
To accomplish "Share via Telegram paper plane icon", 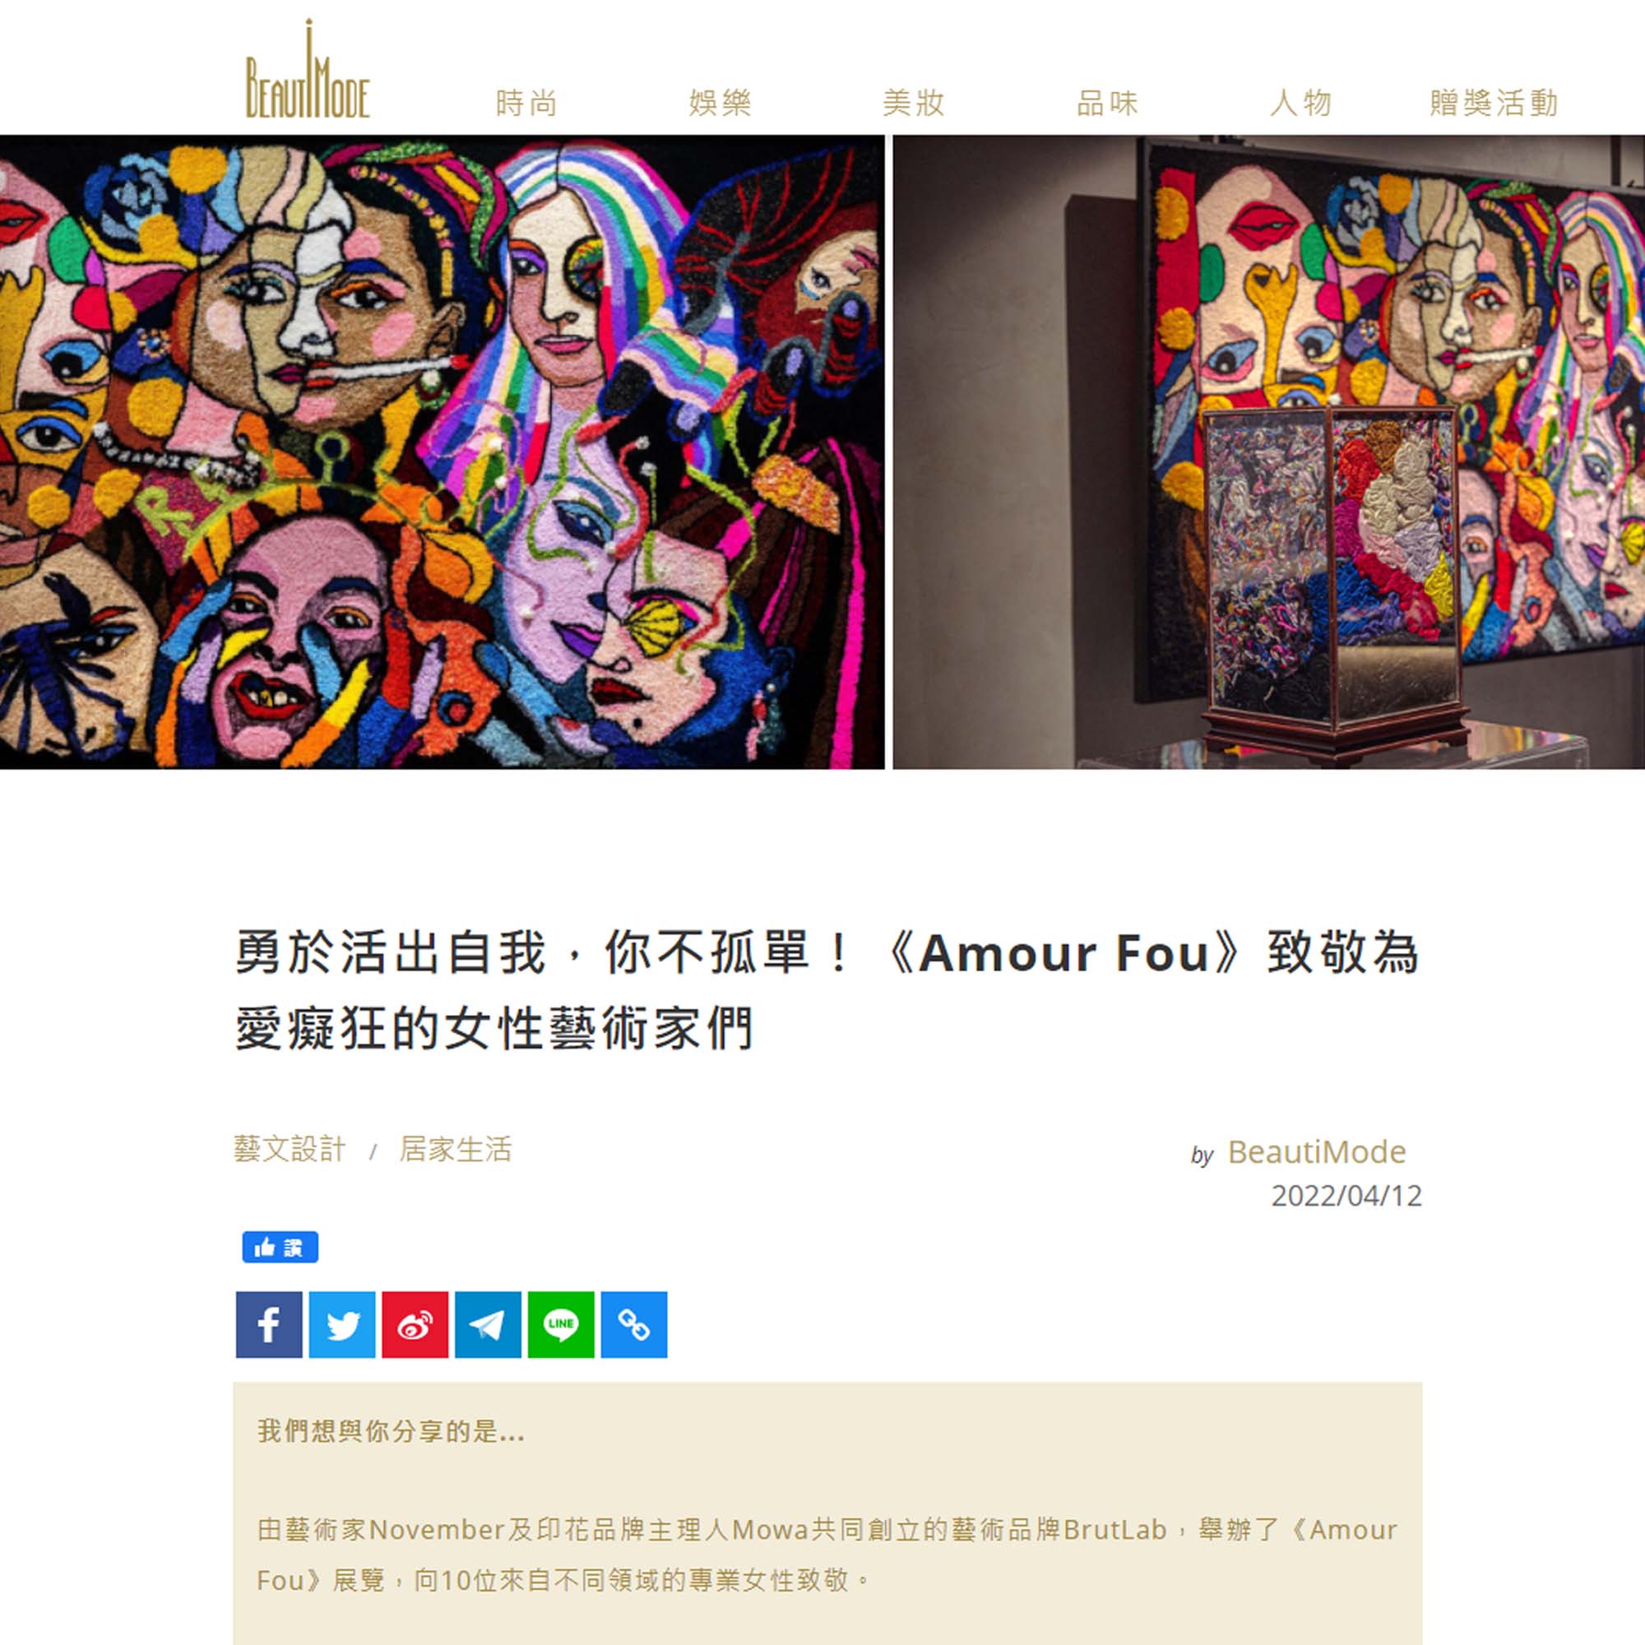I will click(488, 1324).
